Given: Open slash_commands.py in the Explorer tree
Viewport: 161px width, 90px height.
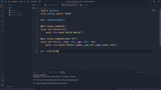Looking at the screenshot, I should [x=17, y=15].
